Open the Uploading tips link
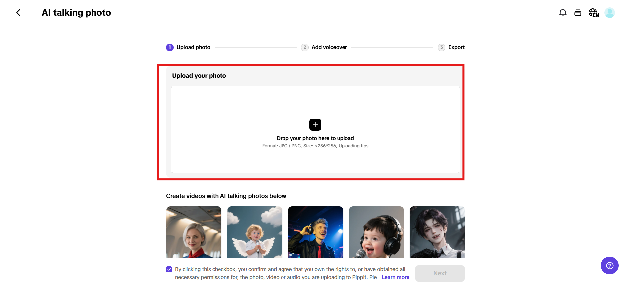 tap(353, 146)
